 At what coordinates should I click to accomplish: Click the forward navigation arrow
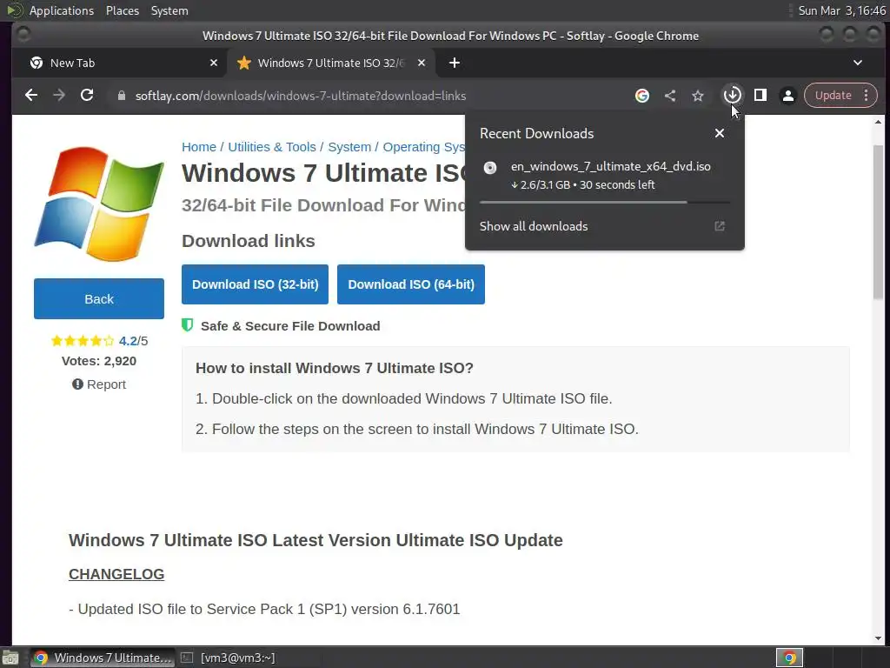pyautogui.click(x=59, y=96)
